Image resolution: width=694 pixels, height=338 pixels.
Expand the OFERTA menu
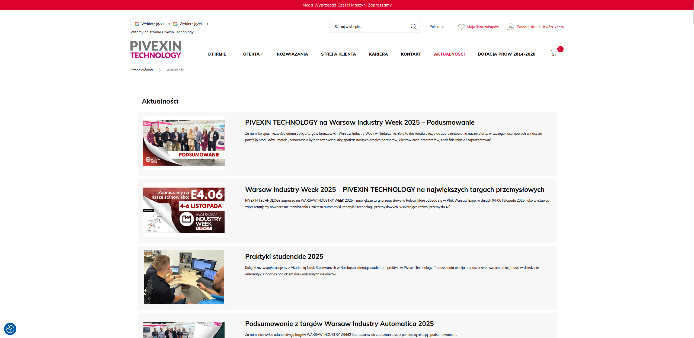pos(253,54)
